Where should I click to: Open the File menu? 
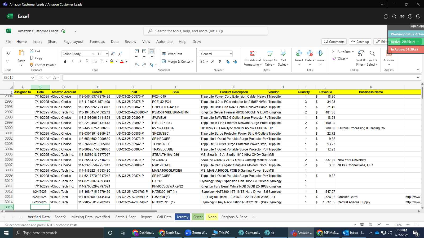(8, 42)
